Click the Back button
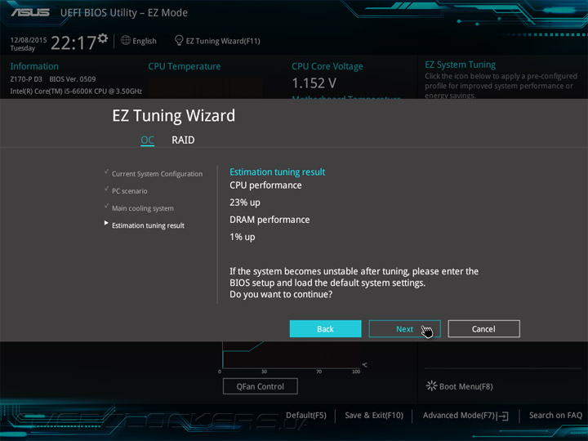The image size is (588, 441). [x=326, y=329]
